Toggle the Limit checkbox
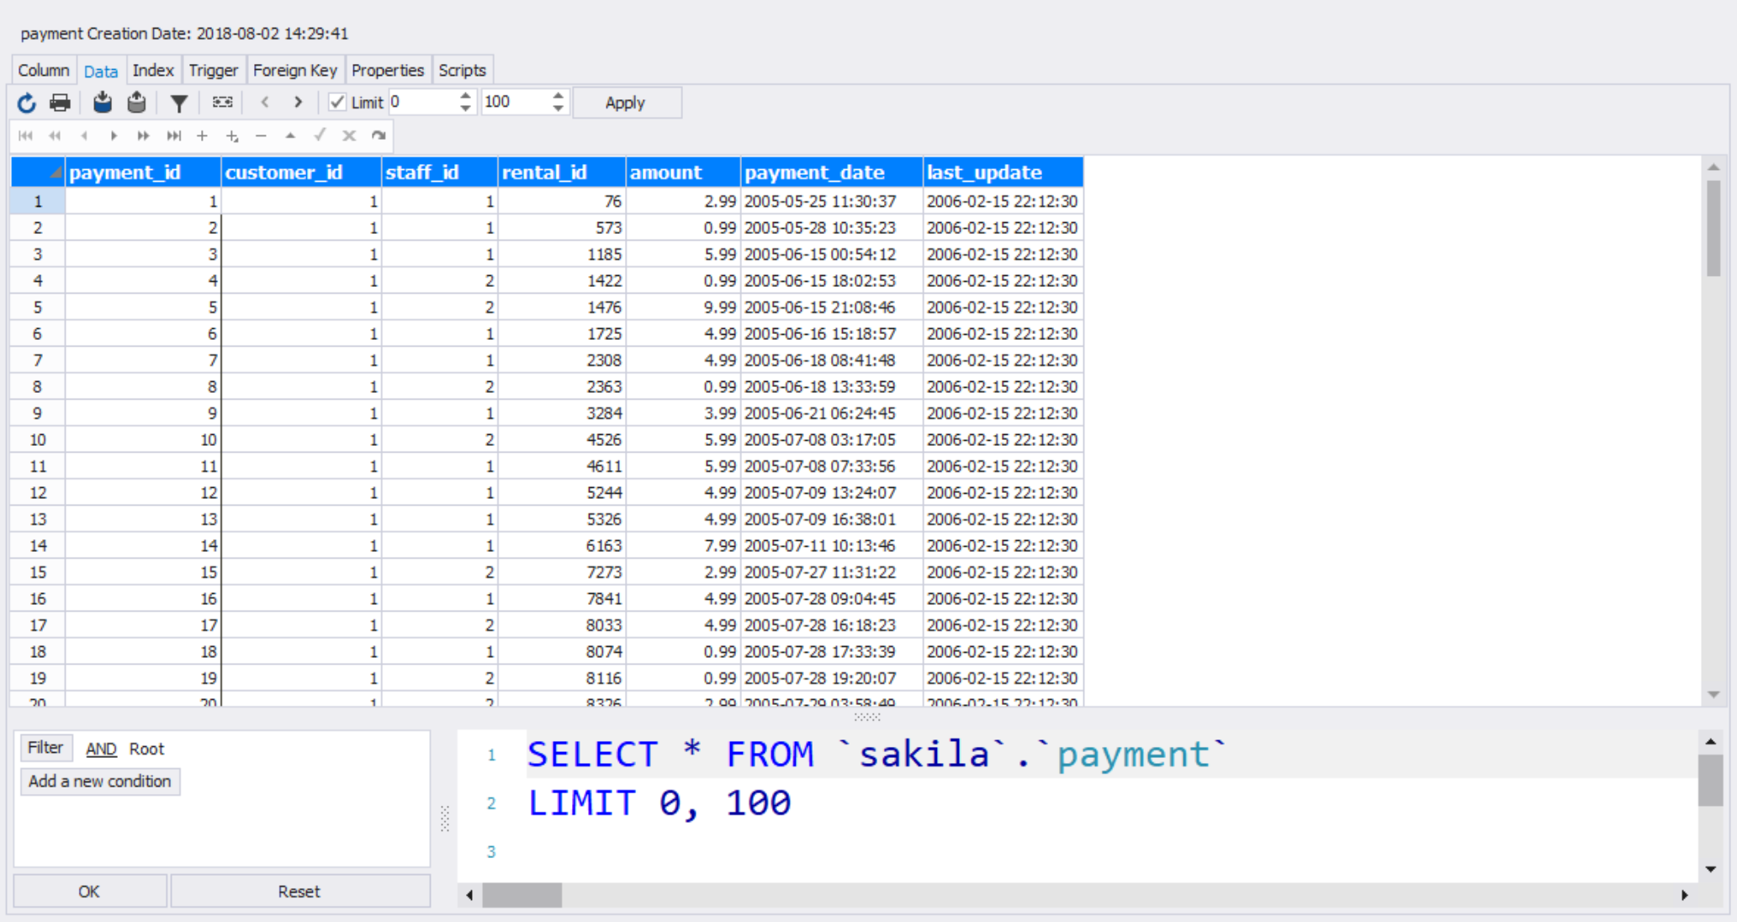Viewport: 1737px width, 922px height. coord(337,103)
